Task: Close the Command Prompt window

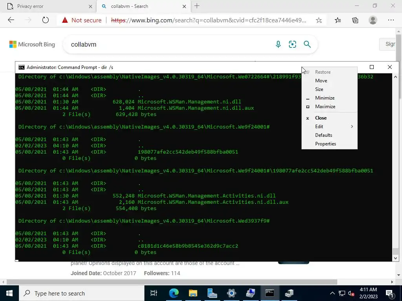Action: coord(390,67)
